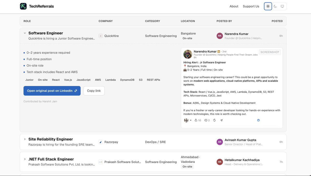Click the CATEGORY column header
This screenshot has width=311, height=176.
point(152,21)
